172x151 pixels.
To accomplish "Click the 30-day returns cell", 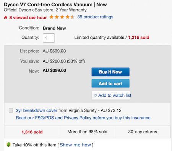I will tap(143, 132).
